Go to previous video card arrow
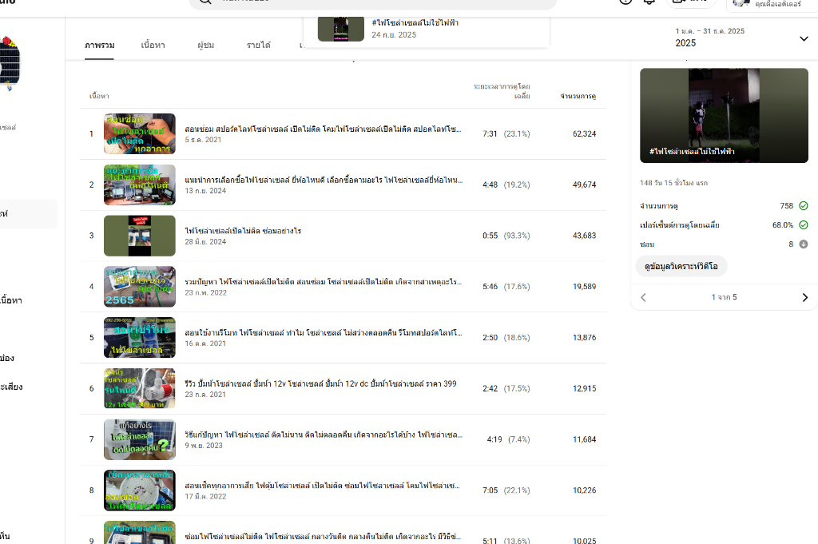Screen dimensions: 818x544 pos(644,297)
